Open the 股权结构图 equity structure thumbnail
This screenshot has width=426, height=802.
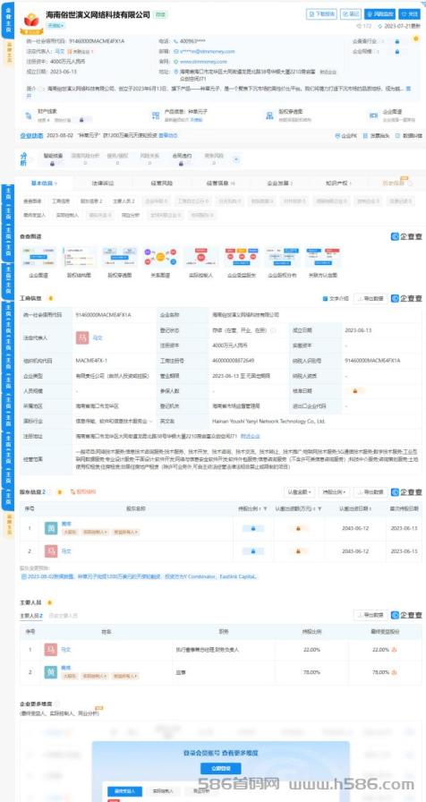click(80, 258)
